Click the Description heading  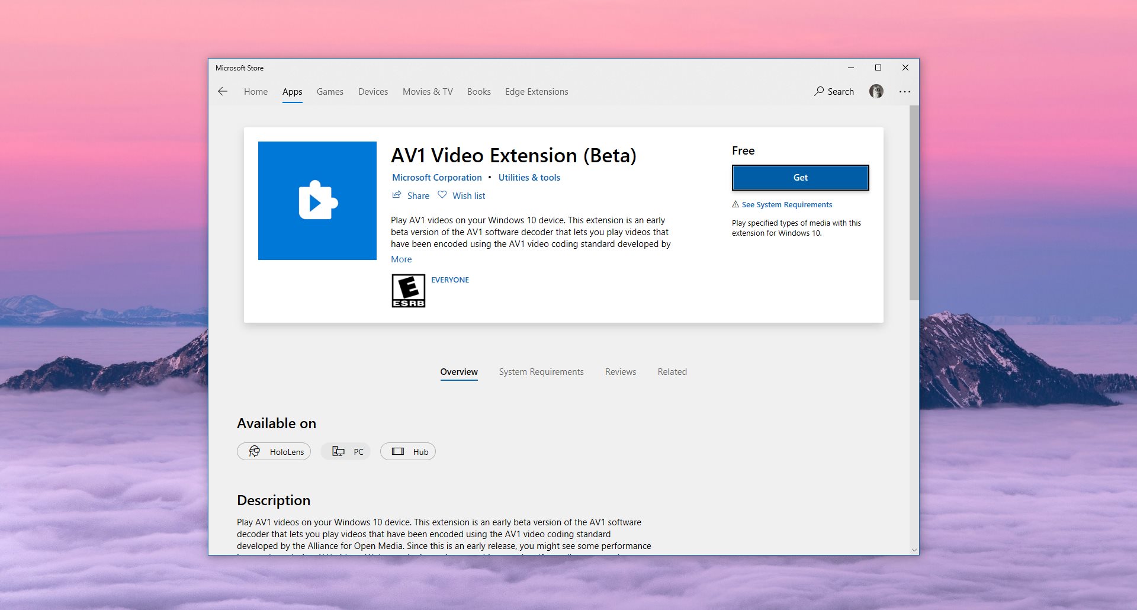coord(274,500)
